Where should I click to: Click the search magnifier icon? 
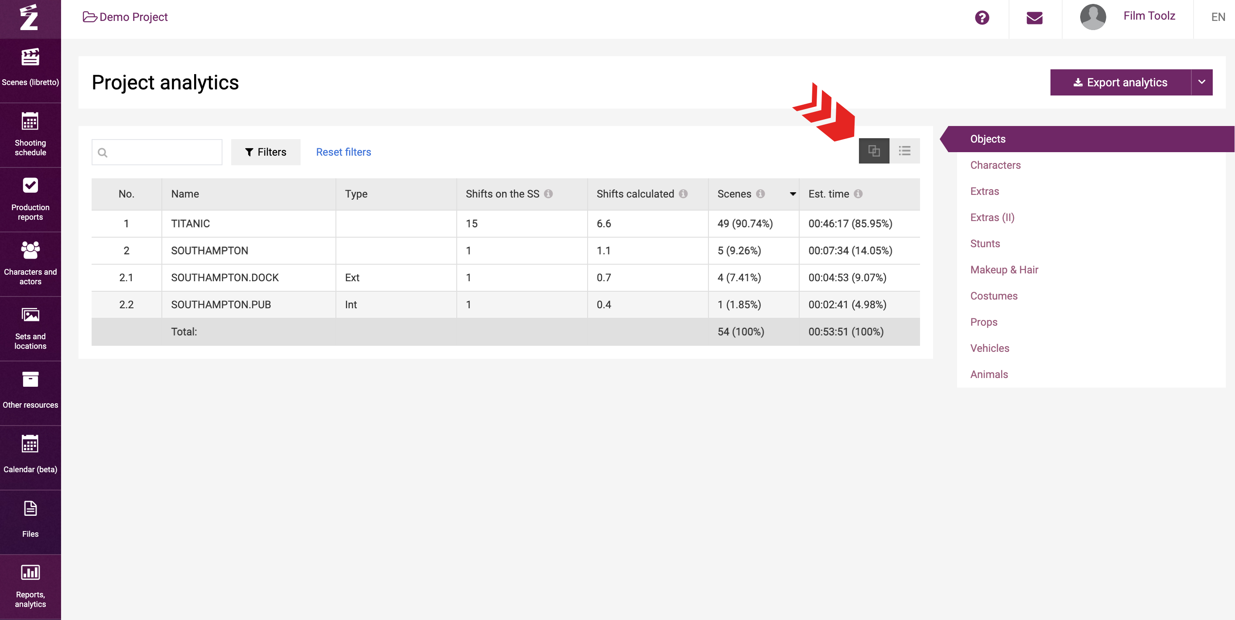[102, 152]
